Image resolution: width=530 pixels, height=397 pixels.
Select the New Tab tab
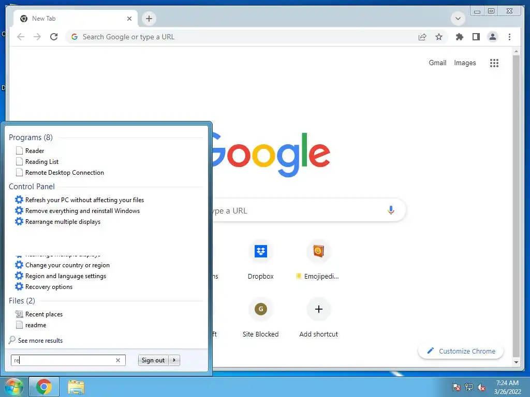[76, 19]
